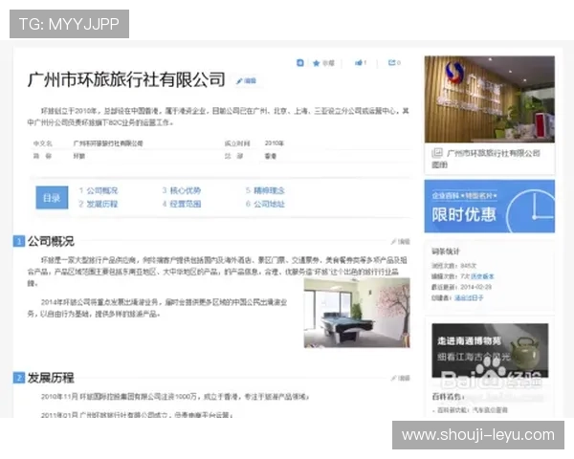Image resolution: width=574 pixels, height=459 pixels.
Task: Click the pencil edit icon next to the title
Action: [x=239, y=81]
